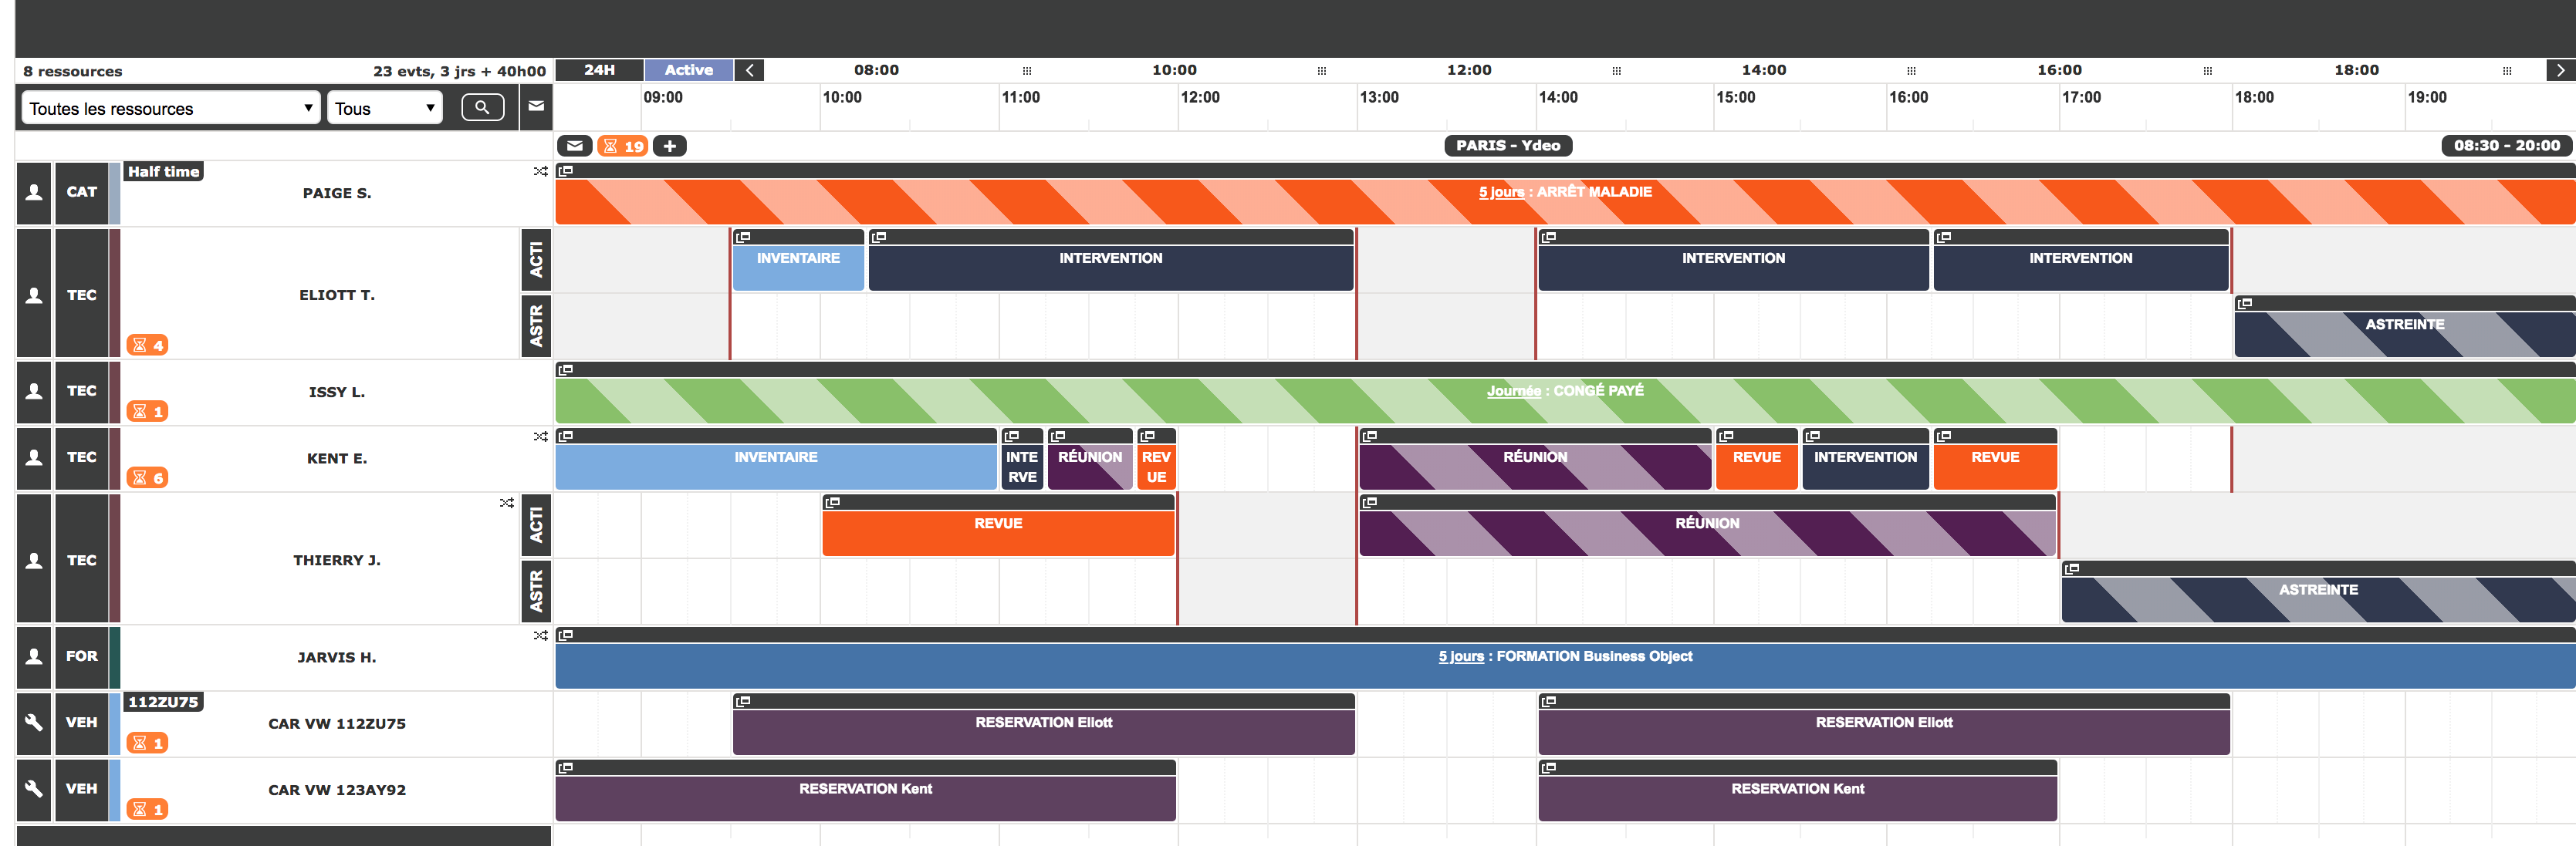Toggle the 24H display mode

(597, 69)
